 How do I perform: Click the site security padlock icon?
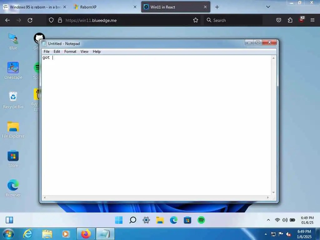click(x=60, y=20)
